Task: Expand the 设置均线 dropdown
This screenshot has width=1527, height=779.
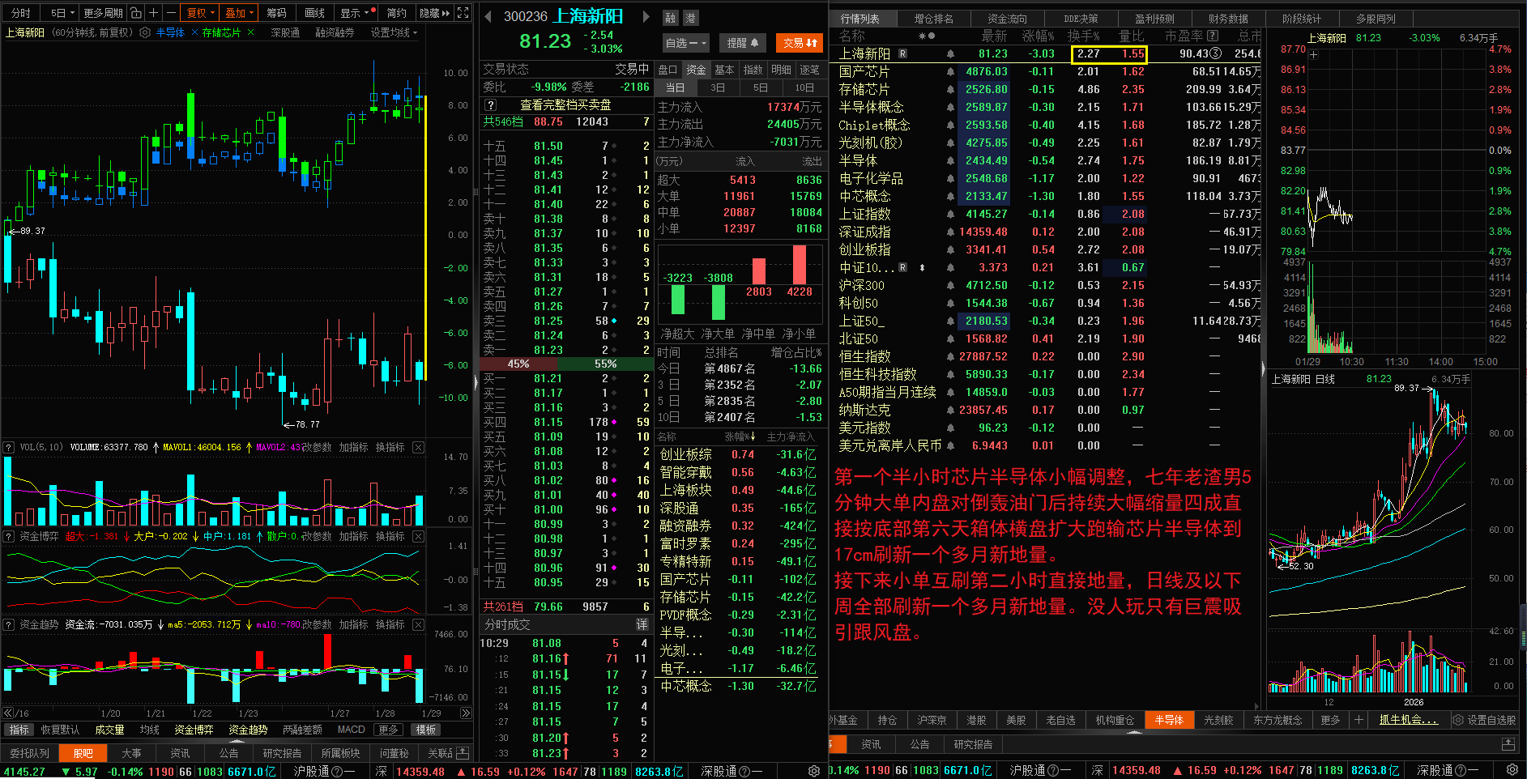Action: 395,32
